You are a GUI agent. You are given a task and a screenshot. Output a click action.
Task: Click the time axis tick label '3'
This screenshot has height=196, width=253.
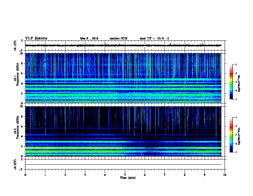(x=85, y=175)
